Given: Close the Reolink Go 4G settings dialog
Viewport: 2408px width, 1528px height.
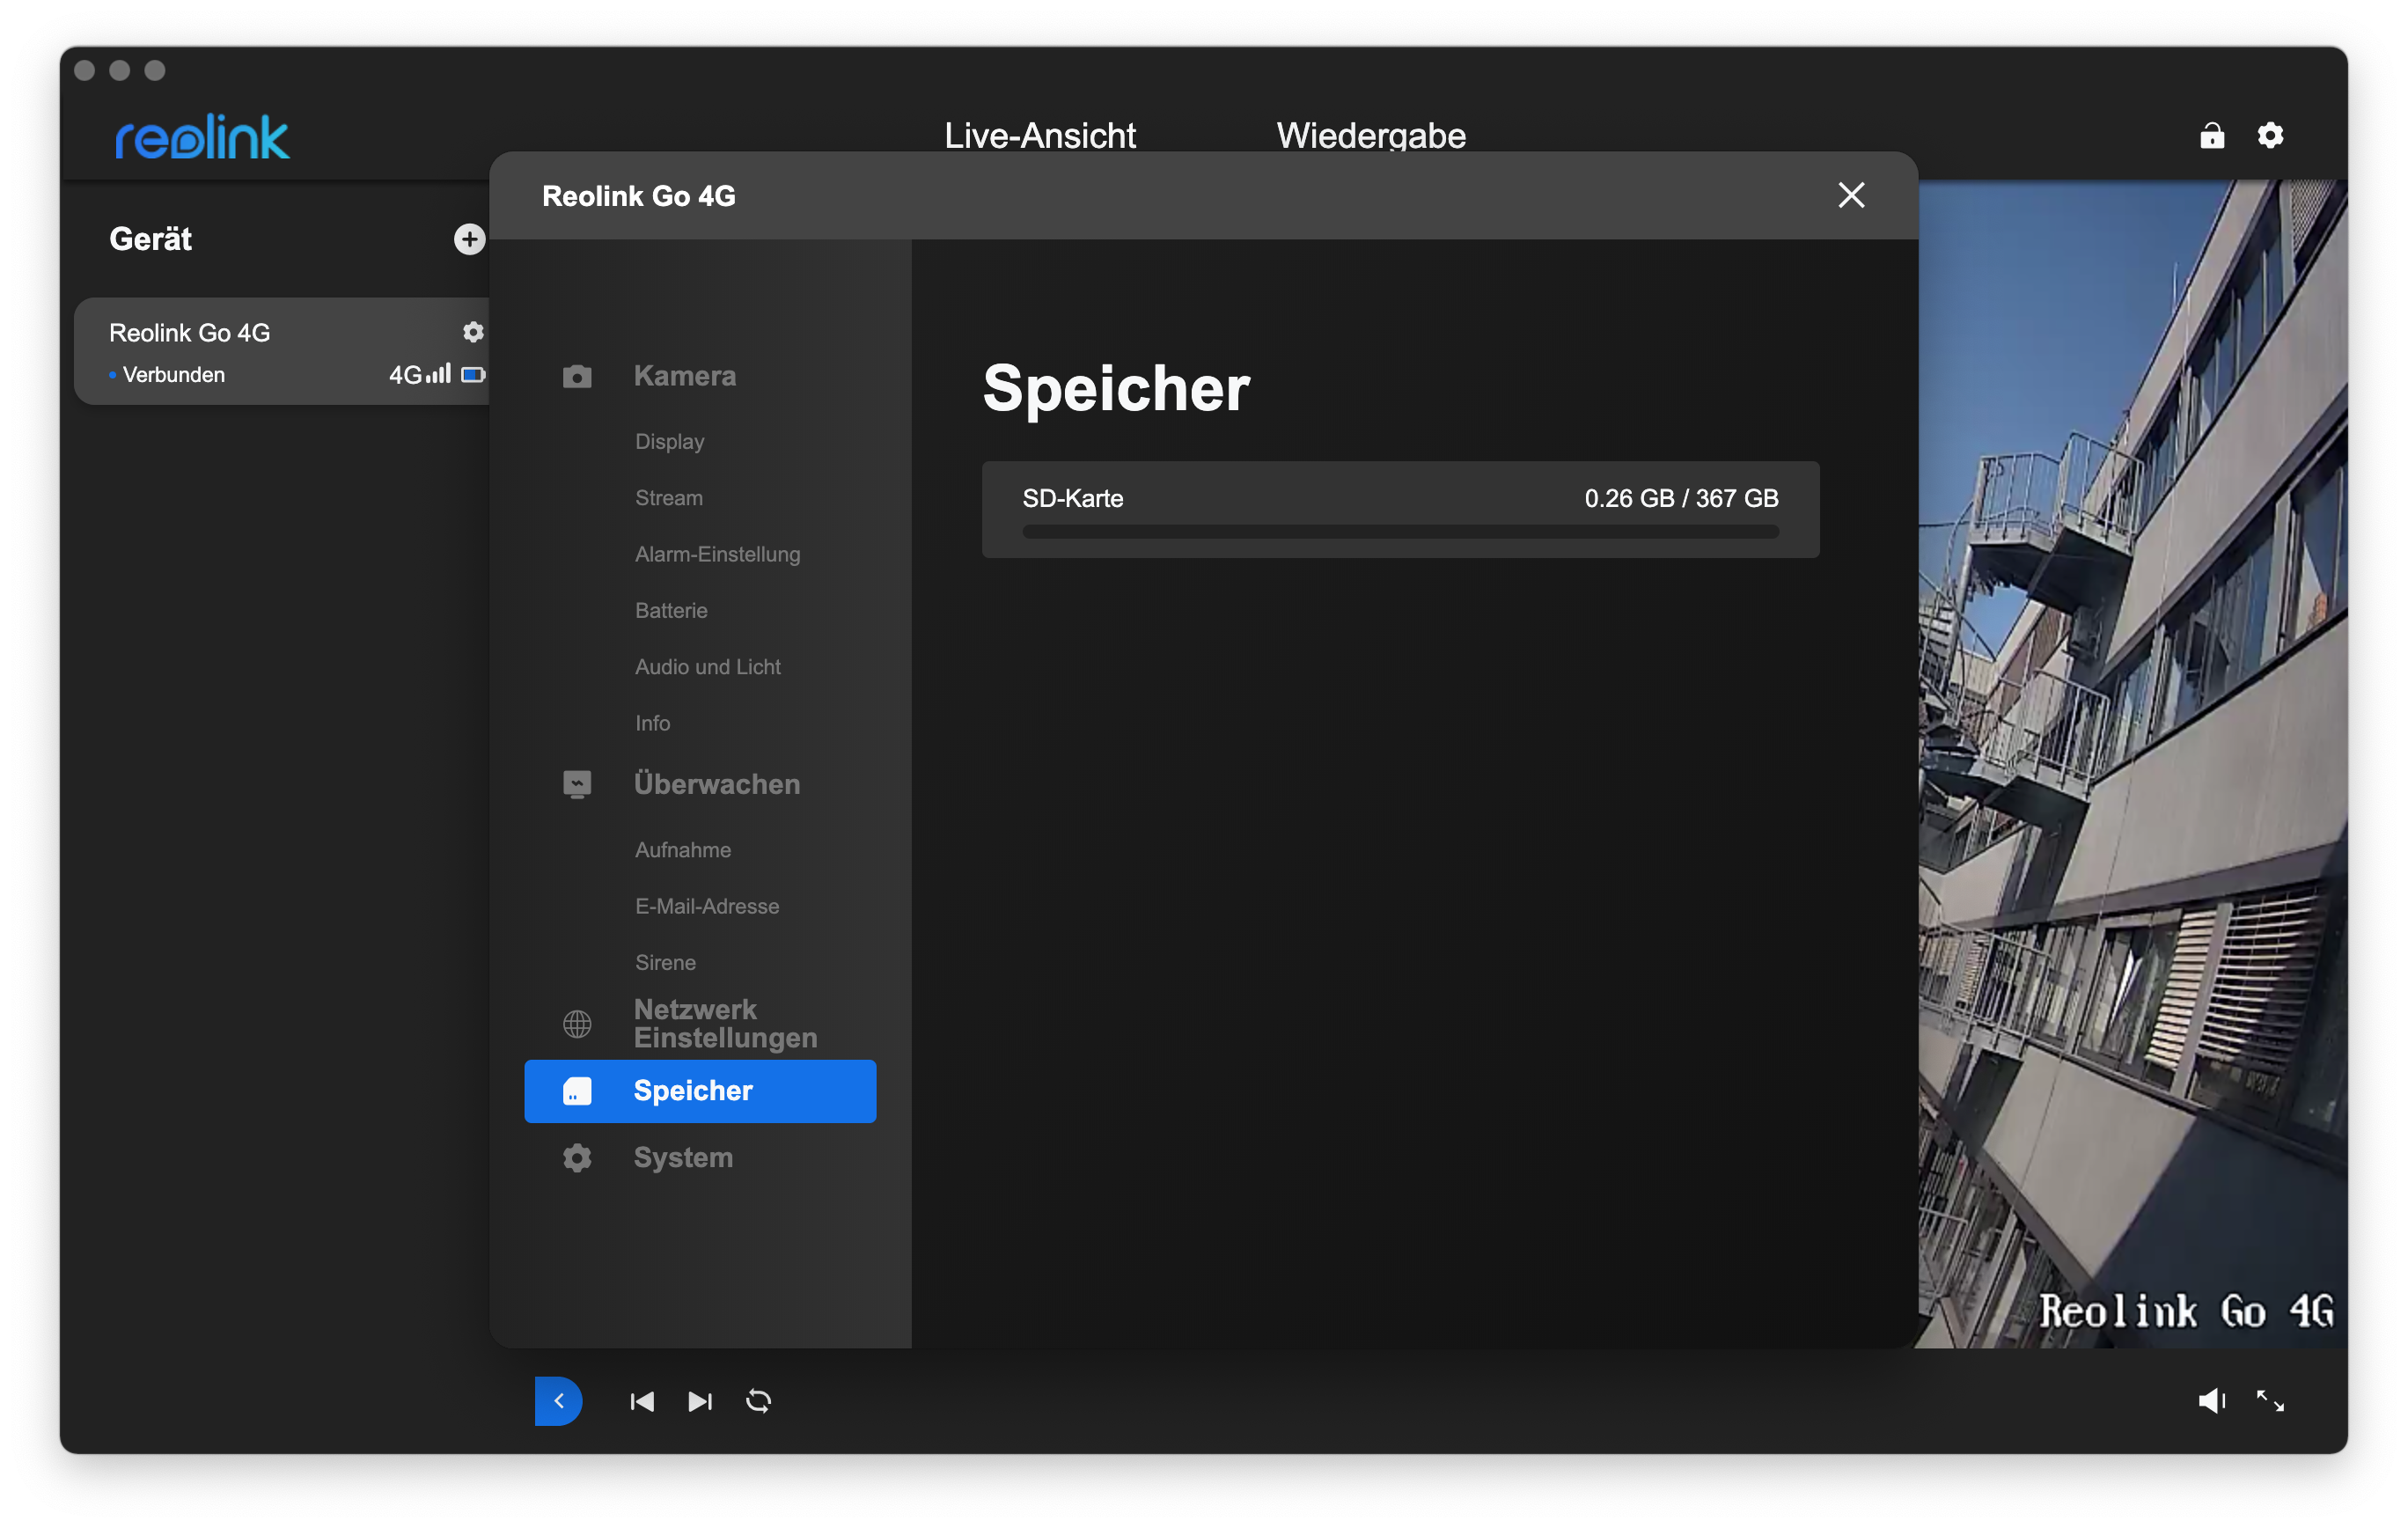Looking at the screenshot, I should (x=1851, y=195).
